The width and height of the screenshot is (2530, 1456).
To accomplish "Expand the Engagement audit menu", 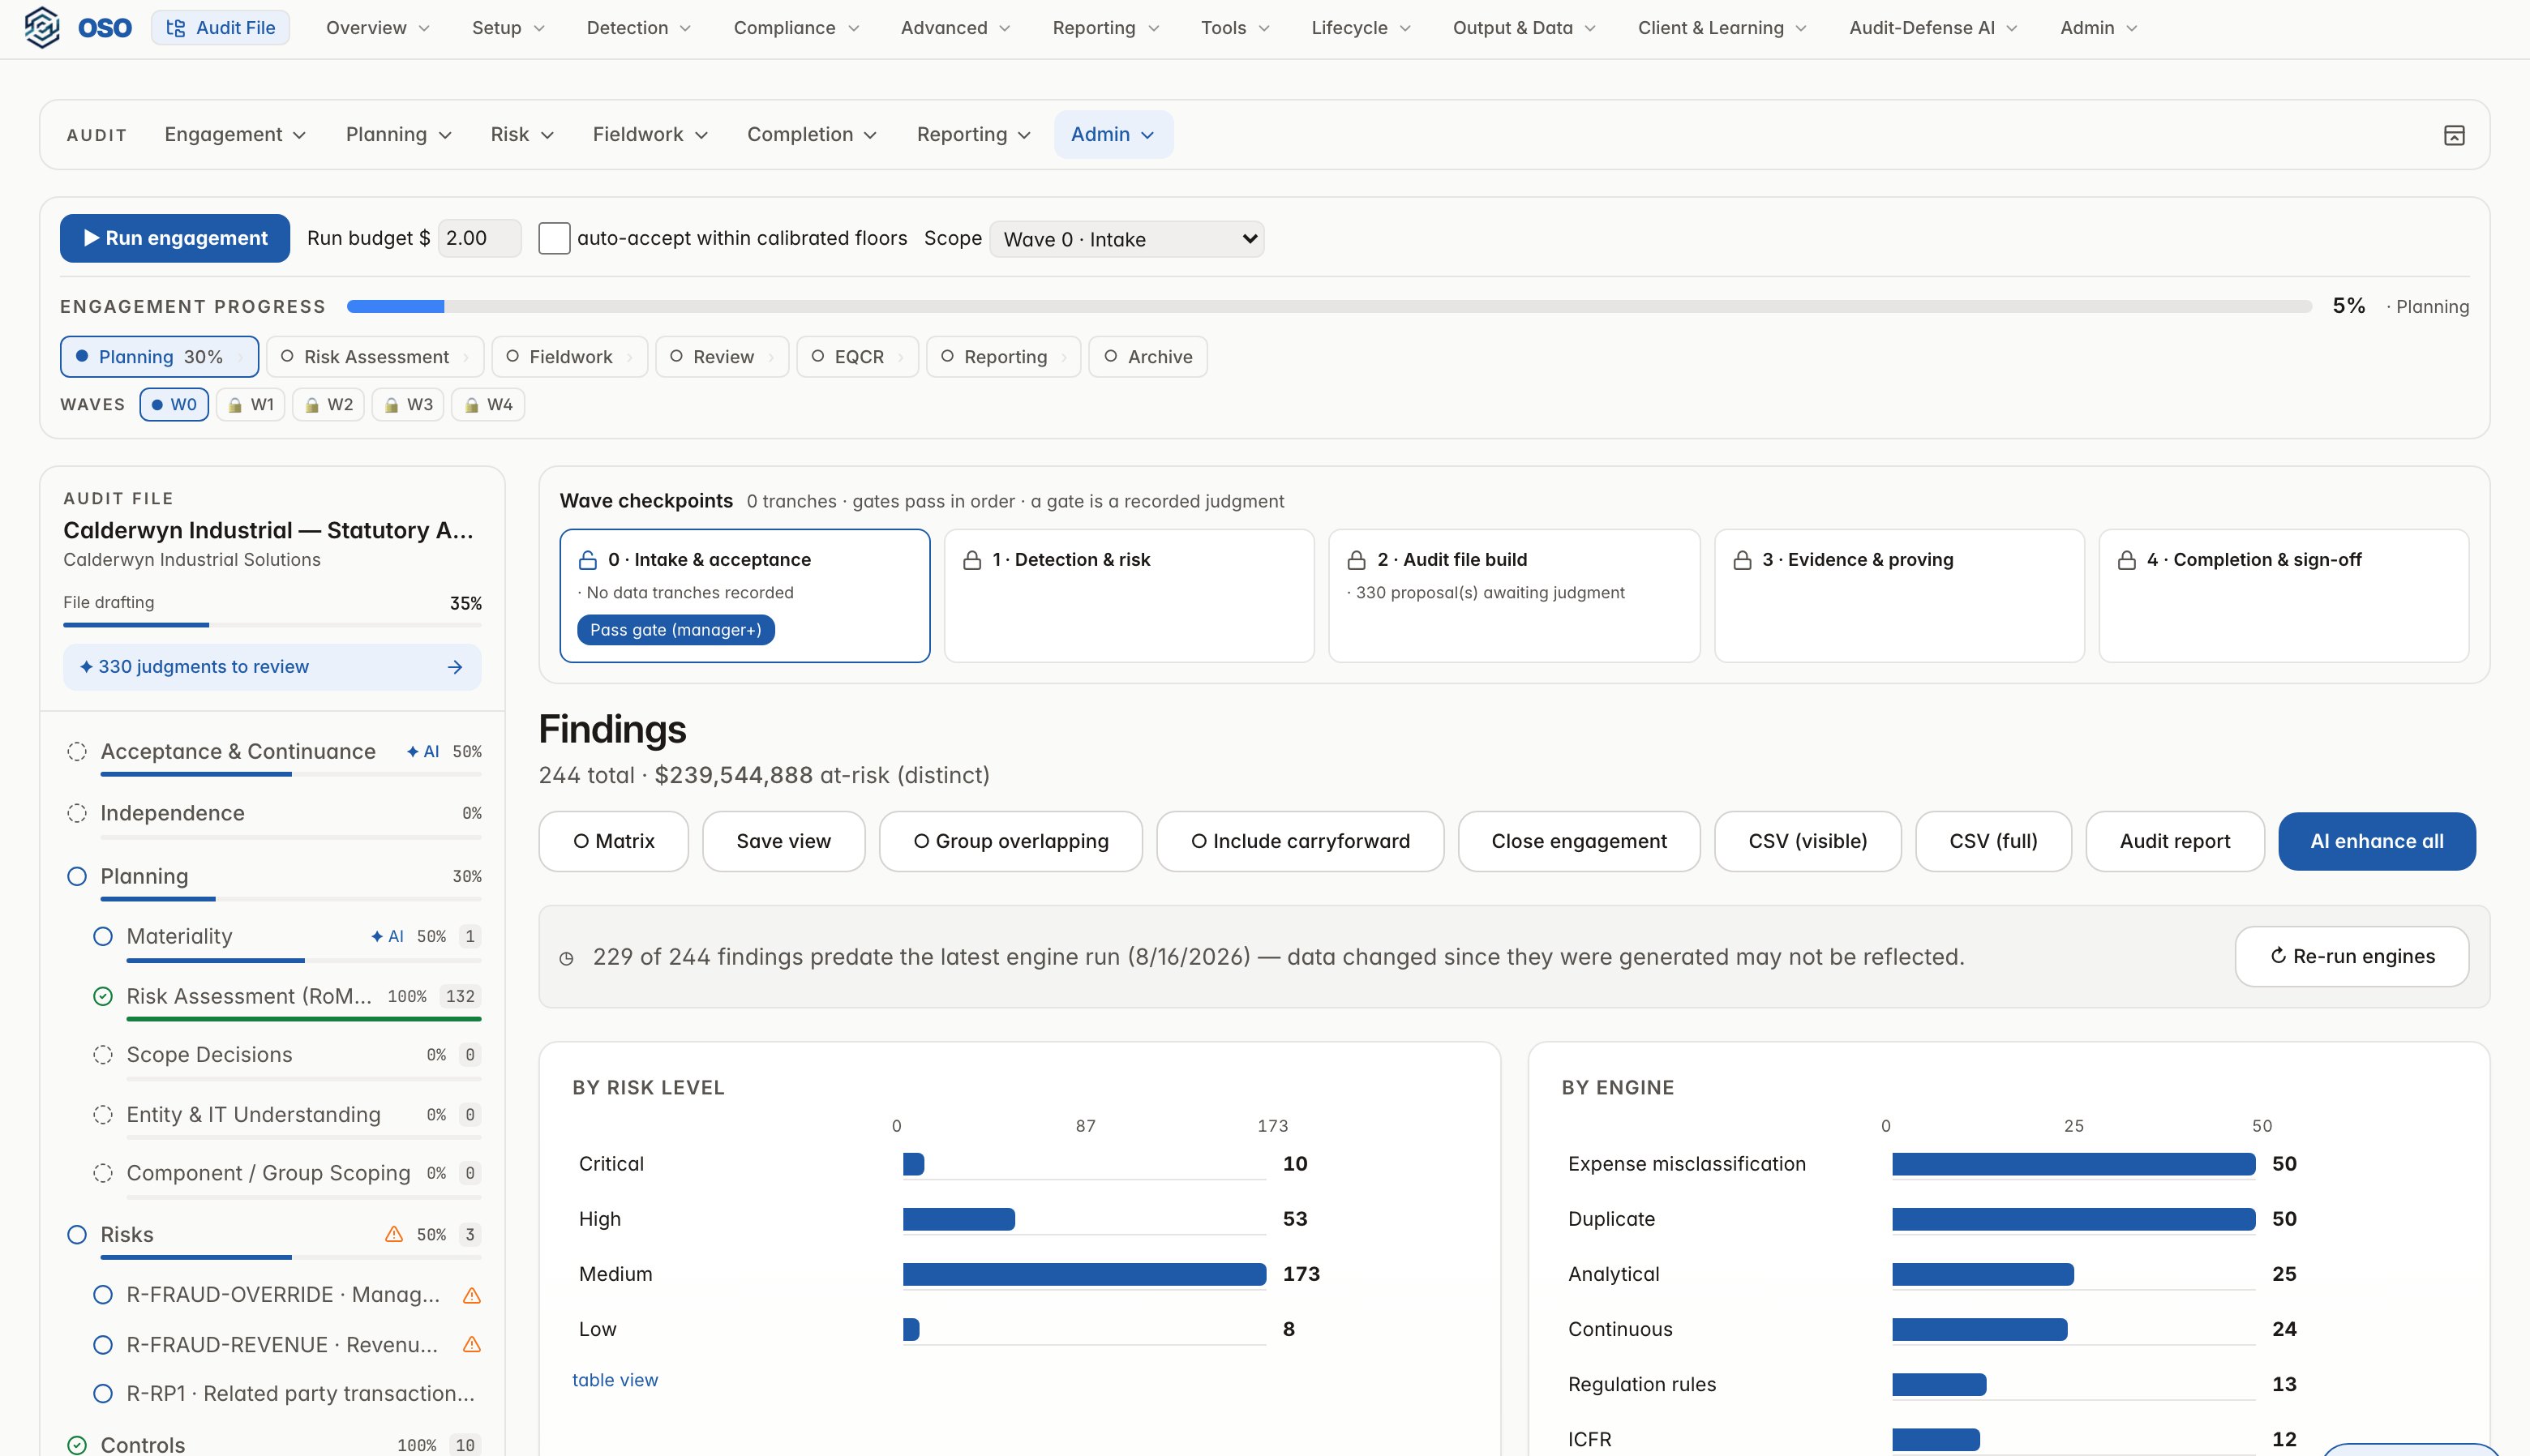I will (x=235, y=134).
